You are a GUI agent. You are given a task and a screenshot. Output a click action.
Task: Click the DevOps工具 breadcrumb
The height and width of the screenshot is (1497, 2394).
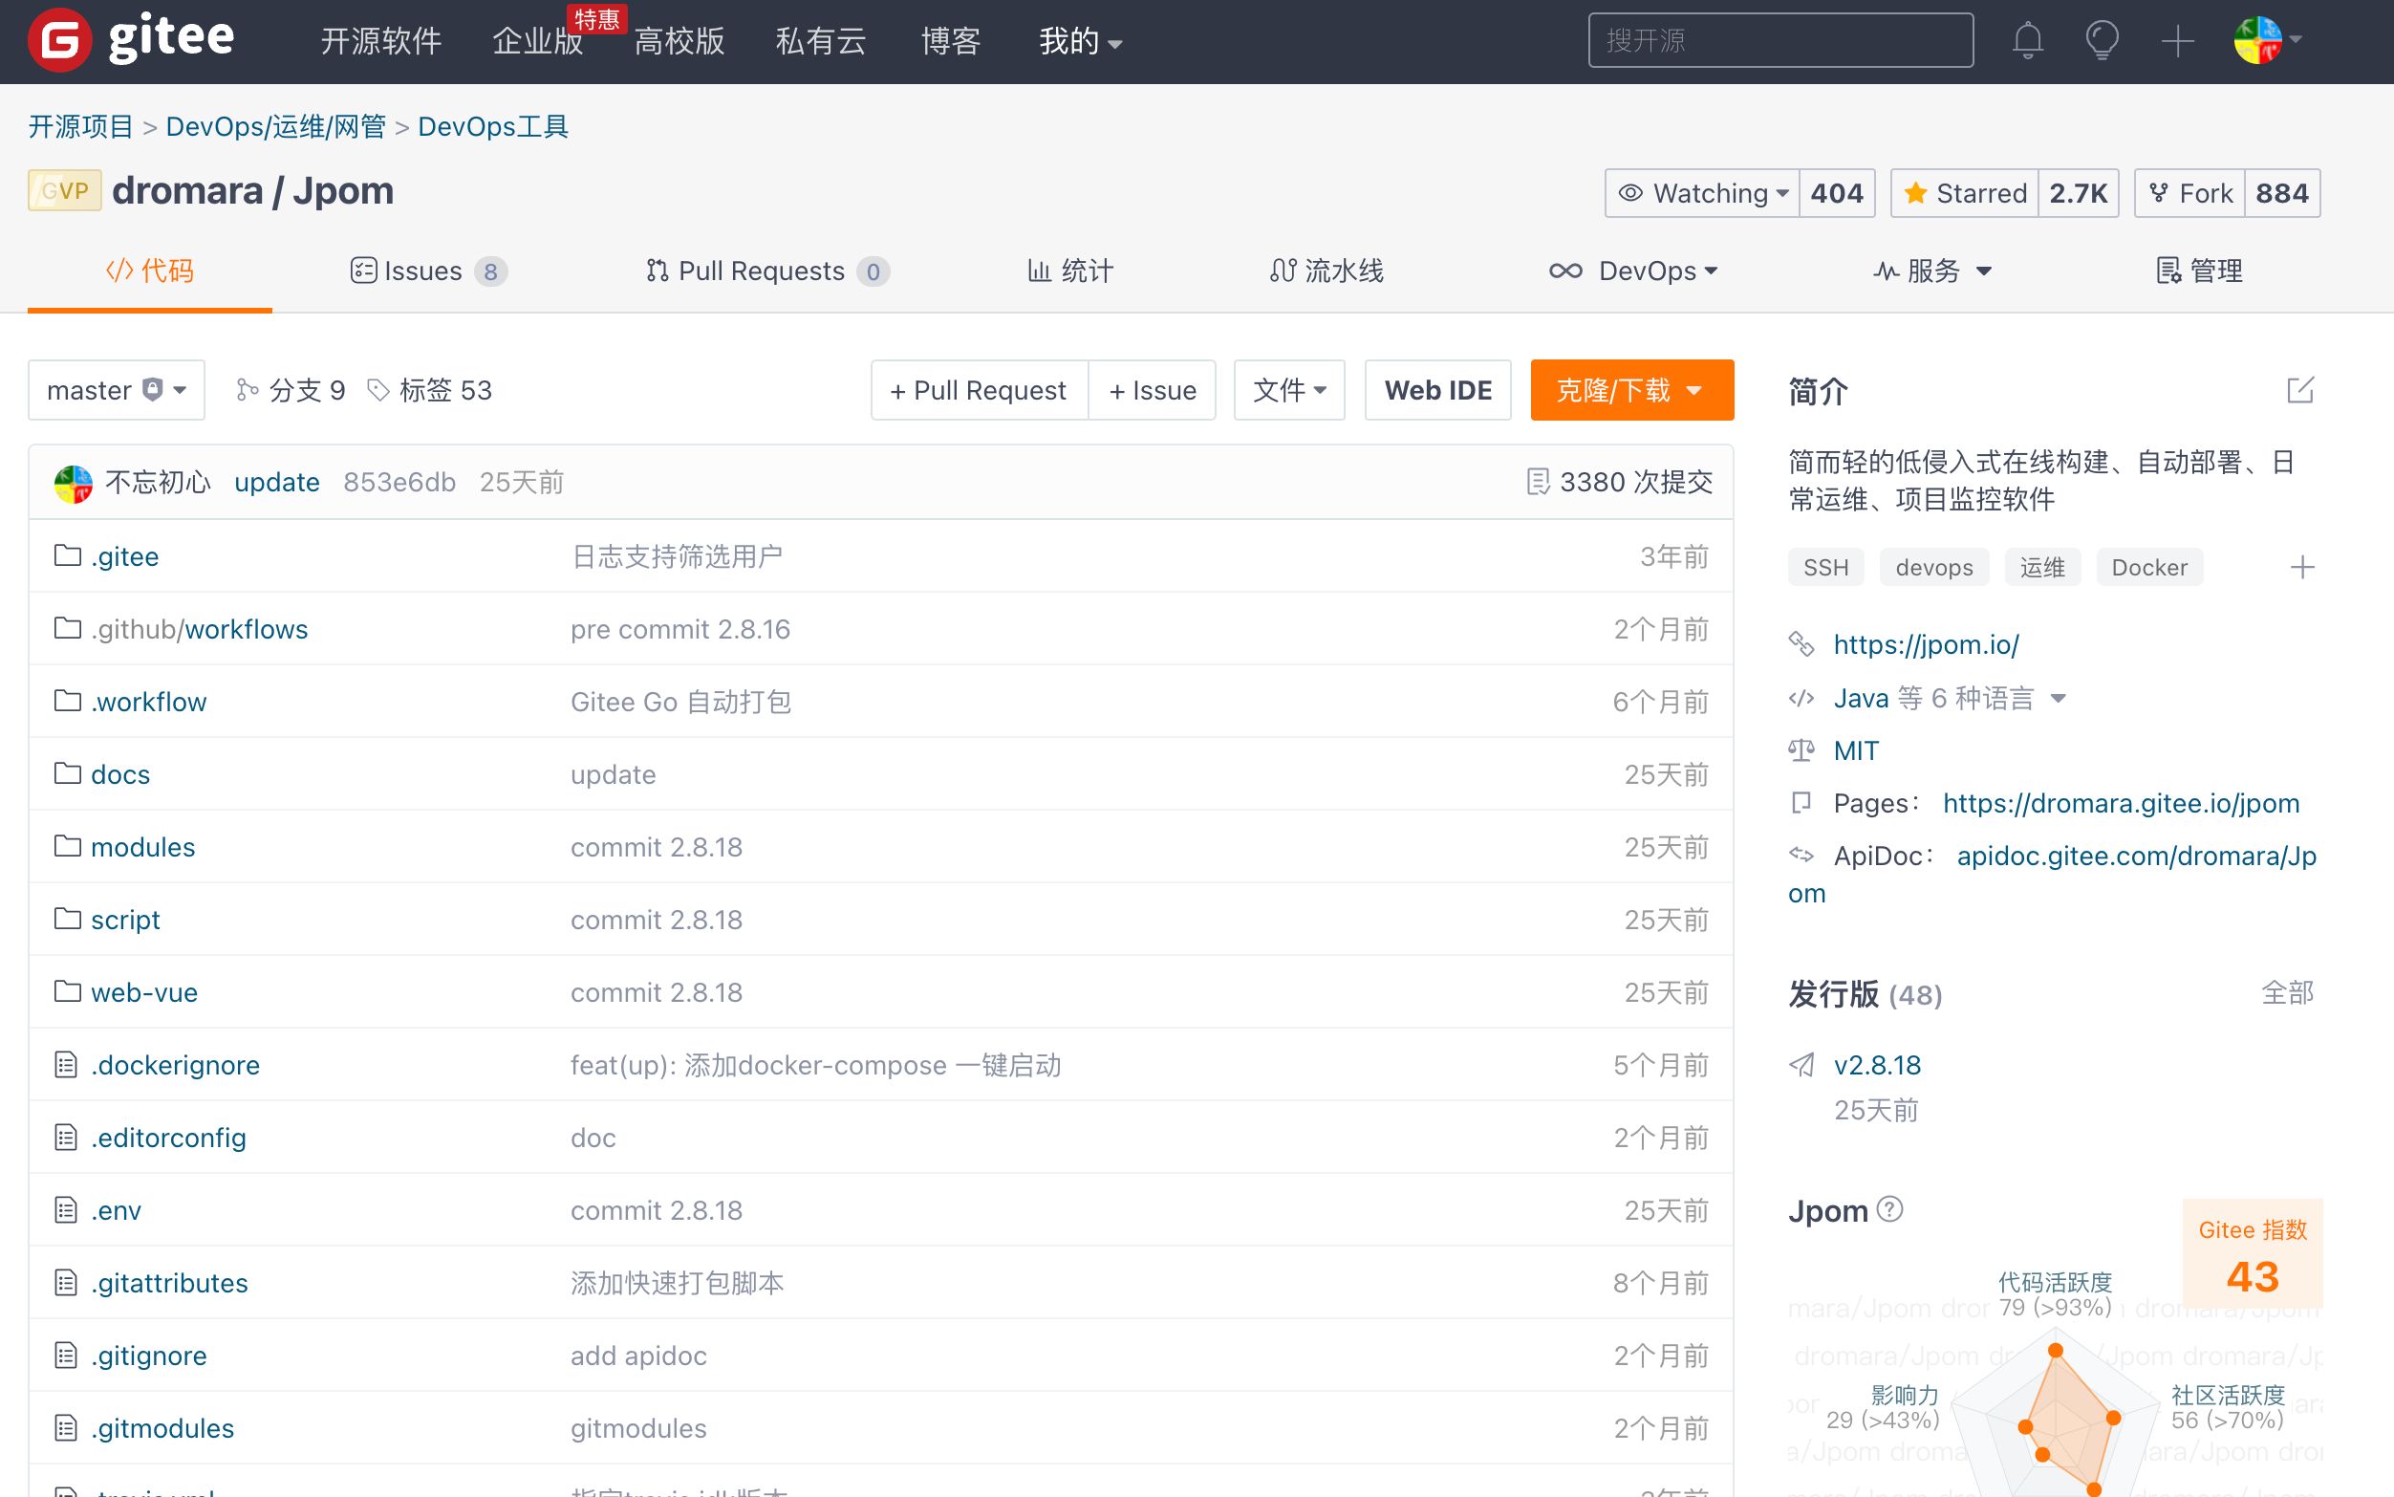[x=493, y=127]
